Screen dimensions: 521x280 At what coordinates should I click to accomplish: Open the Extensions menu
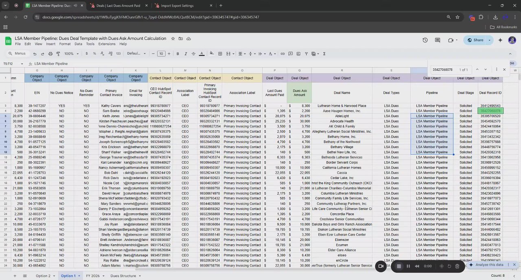tap(107, 44)
